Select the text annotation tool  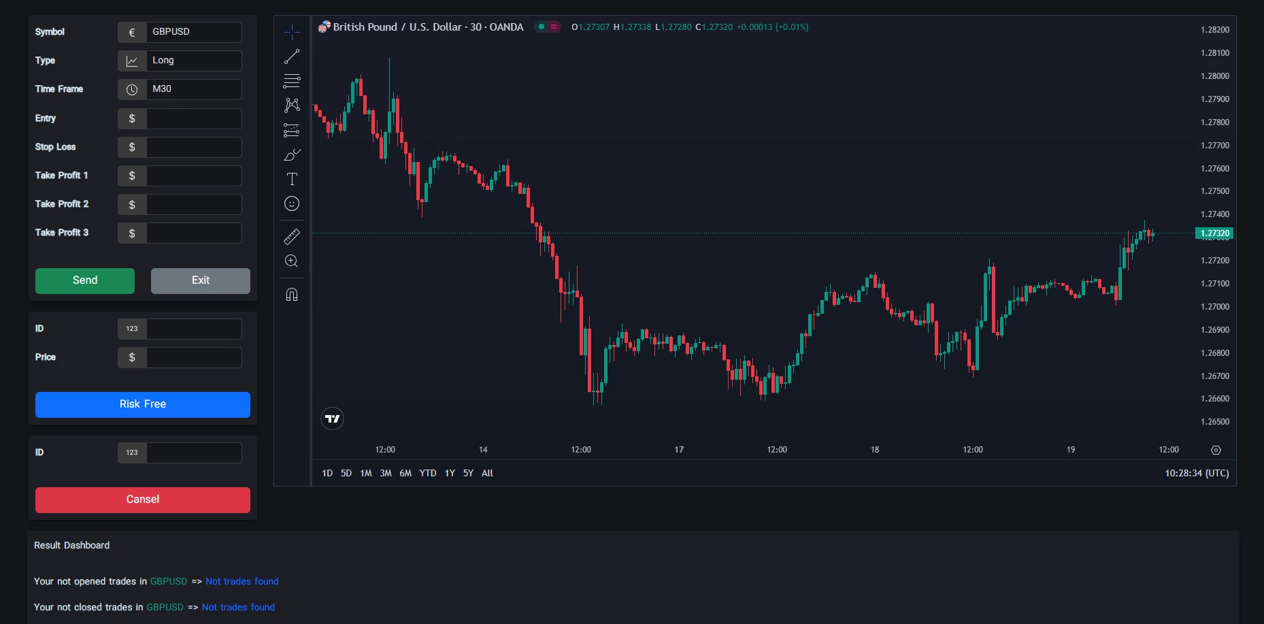[x=292, y=179]
